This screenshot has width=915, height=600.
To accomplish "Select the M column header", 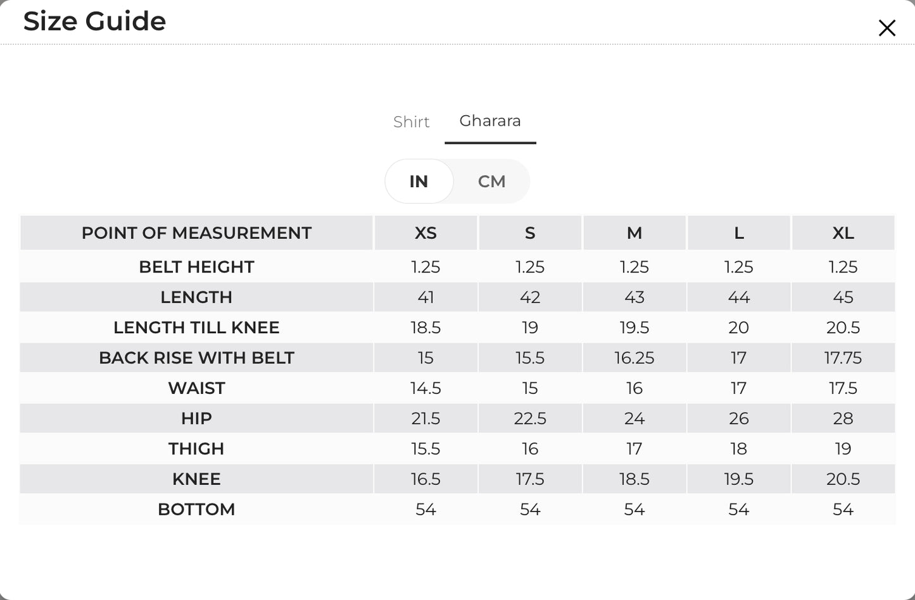I will (634, 233).
